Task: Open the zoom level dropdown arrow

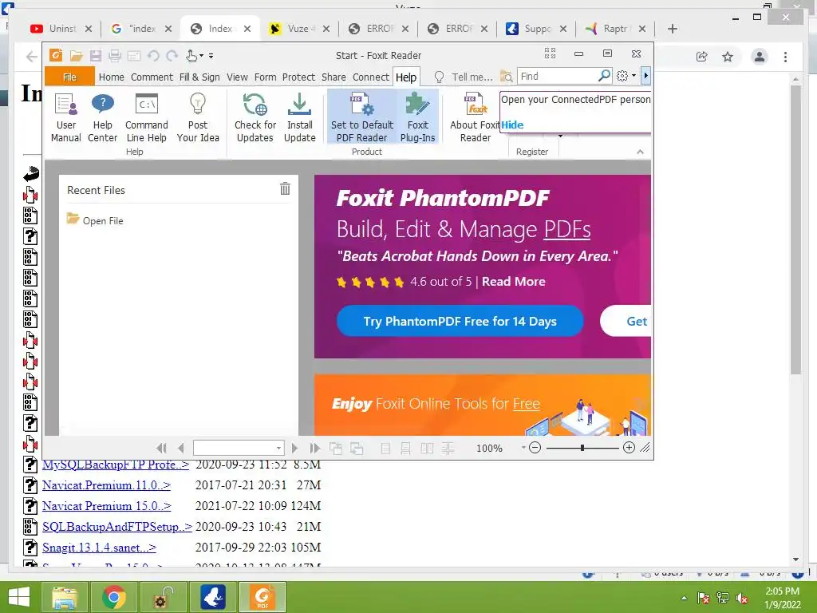Action: pos(523,448)
